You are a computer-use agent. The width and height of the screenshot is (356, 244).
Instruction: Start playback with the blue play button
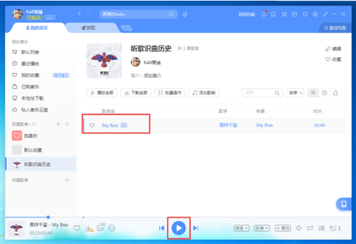pos(179,228)
